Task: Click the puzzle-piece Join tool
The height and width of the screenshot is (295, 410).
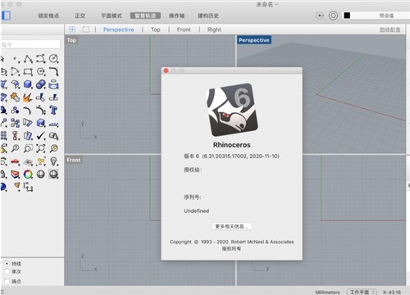Action: [x=16, y=98]
